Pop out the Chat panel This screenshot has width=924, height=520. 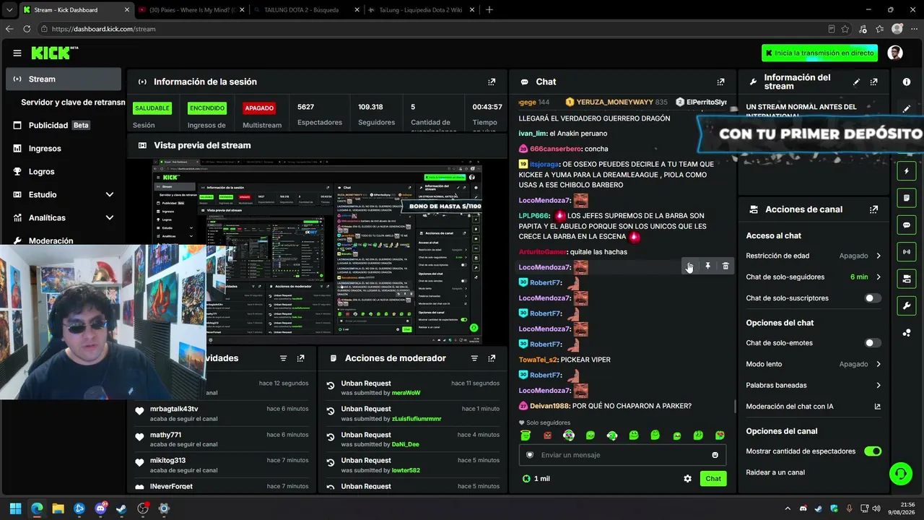click(x=720, y=82)
